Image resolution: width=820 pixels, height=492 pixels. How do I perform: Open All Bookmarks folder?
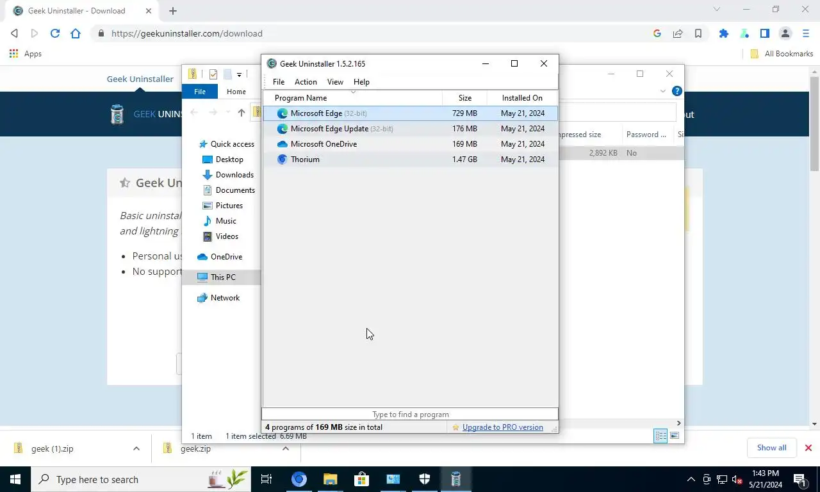(782, 54)
